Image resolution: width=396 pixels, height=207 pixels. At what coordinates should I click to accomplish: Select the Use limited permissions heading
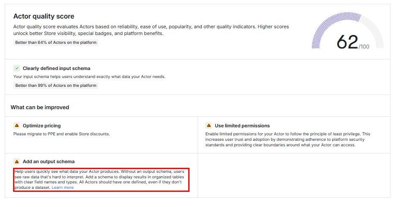(242, 126)
